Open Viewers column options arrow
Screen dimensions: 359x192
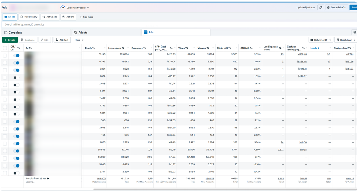[213, 48]
